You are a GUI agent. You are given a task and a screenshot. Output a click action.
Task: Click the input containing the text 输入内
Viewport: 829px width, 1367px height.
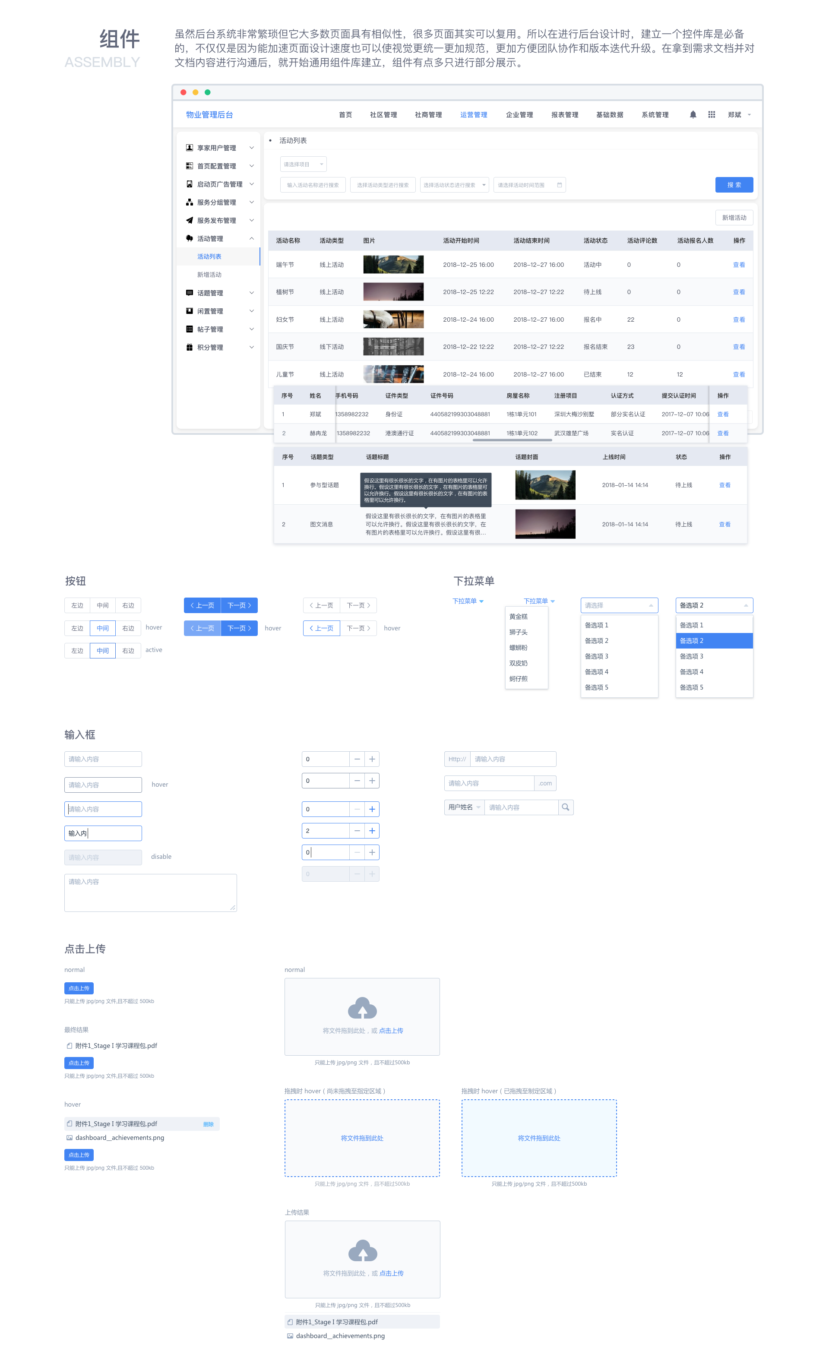[103, 833]
